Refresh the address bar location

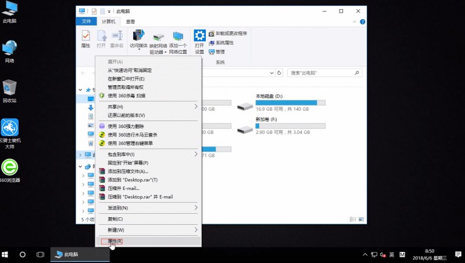pos(279,72)
